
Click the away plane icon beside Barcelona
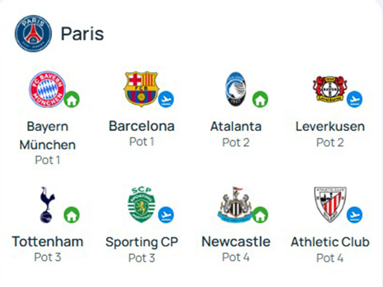point(166,99)
